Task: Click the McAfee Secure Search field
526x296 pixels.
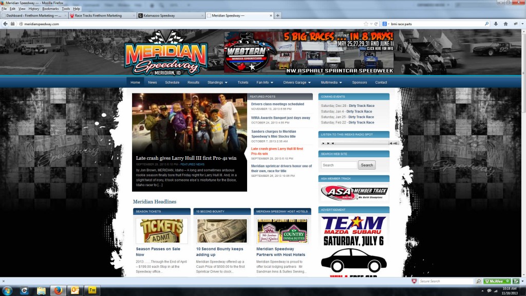Action: point(447,281)
